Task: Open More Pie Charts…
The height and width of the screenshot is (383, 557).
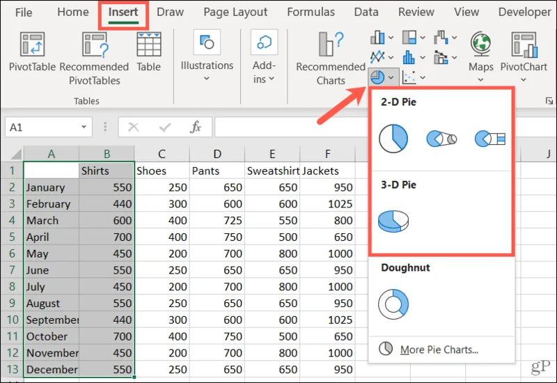Action: (441, 350)
